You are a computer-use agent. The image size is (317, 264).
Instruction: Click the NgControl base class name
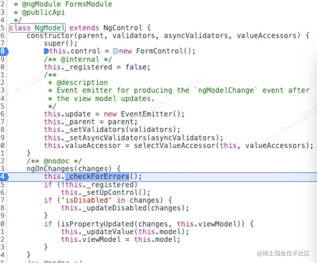(123, 28)
